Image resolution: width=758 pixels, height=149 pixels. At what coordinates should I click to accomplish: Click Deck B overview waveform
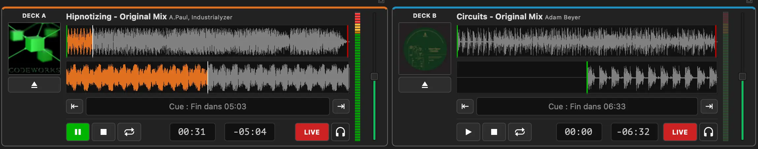(587, 41)
